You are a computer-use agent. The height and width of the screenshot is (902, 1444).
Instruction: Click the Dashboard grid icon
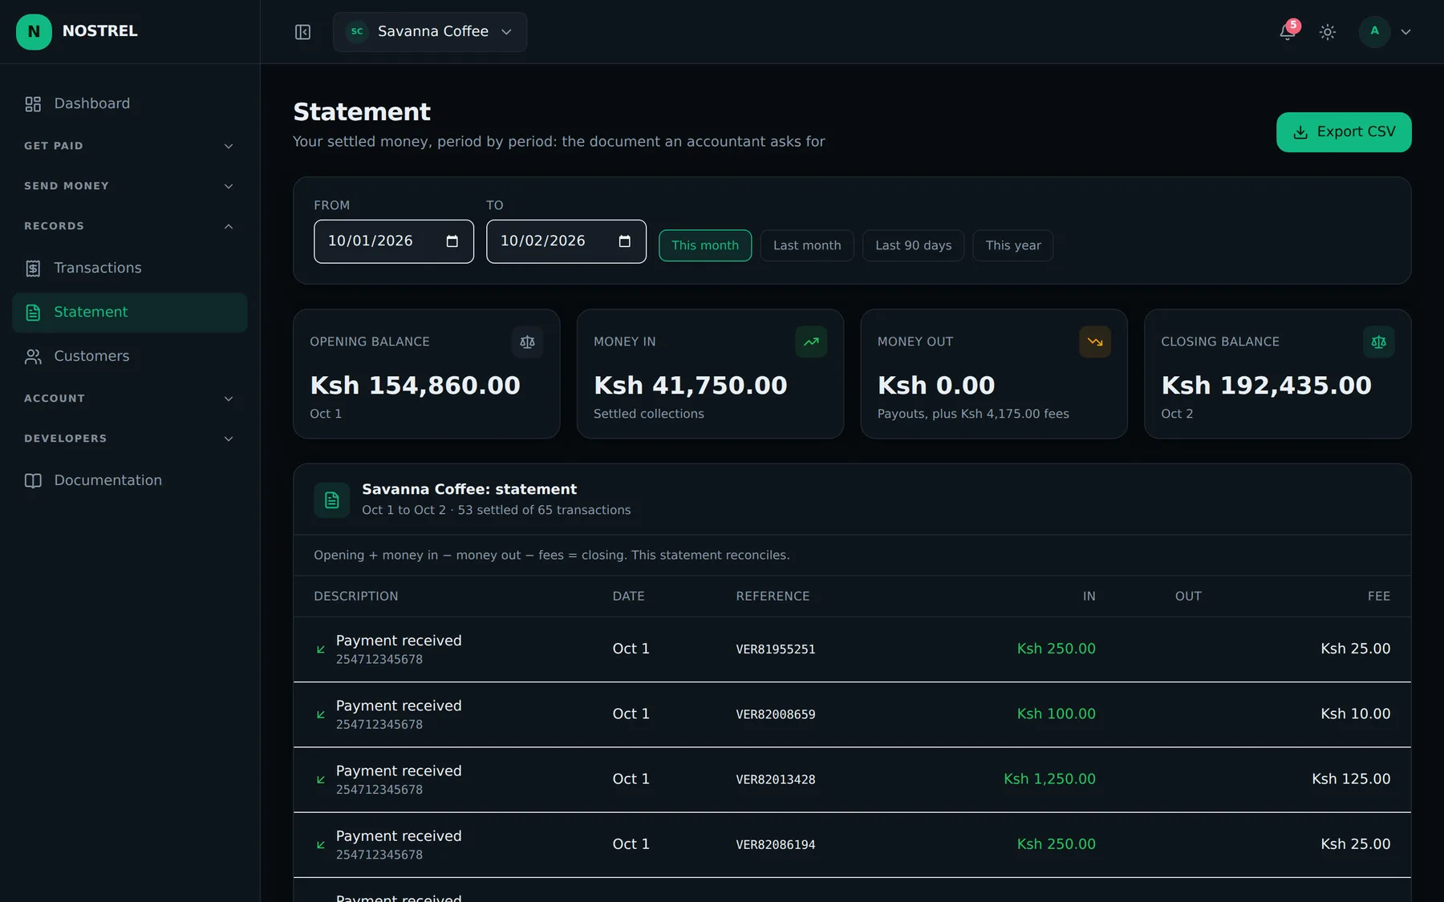point(33,104)
